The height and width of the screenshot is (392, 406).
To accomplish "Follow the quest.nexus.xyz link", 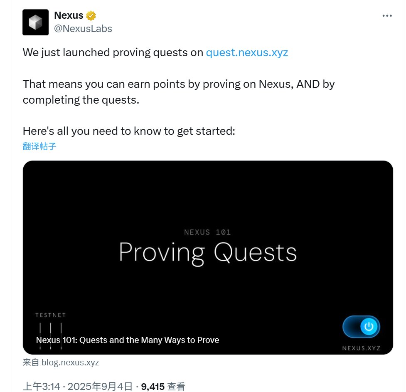I will [x=247, y=53].
